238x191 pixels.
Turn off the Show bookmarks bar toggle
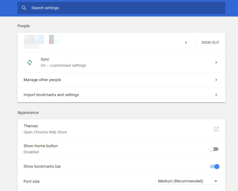tap(215, 167)
